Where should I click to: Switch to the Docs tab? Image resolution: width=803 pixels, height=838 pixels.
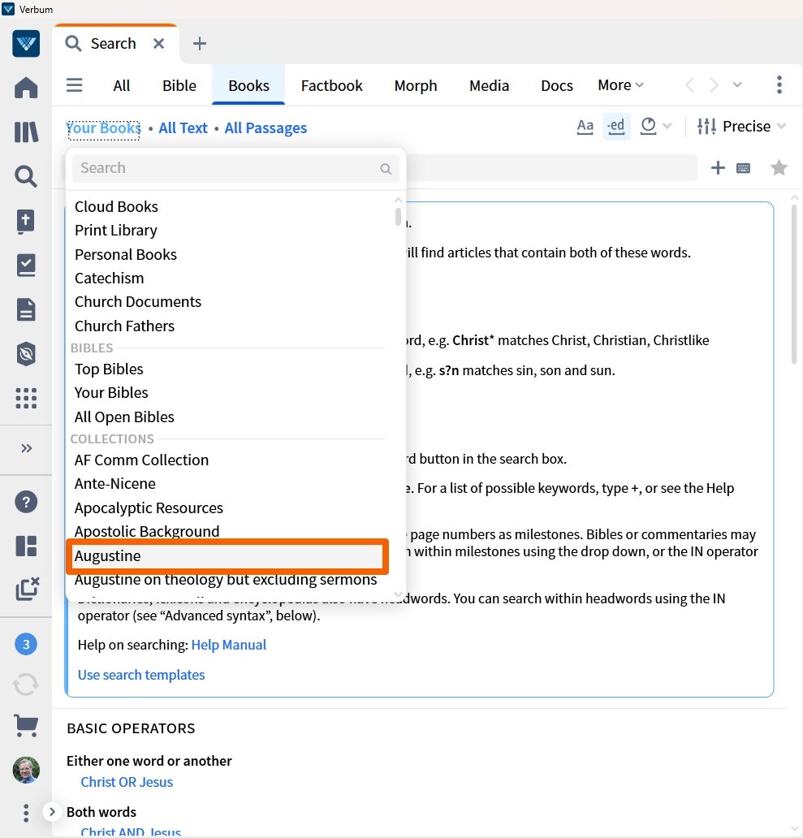click(557, 85)
